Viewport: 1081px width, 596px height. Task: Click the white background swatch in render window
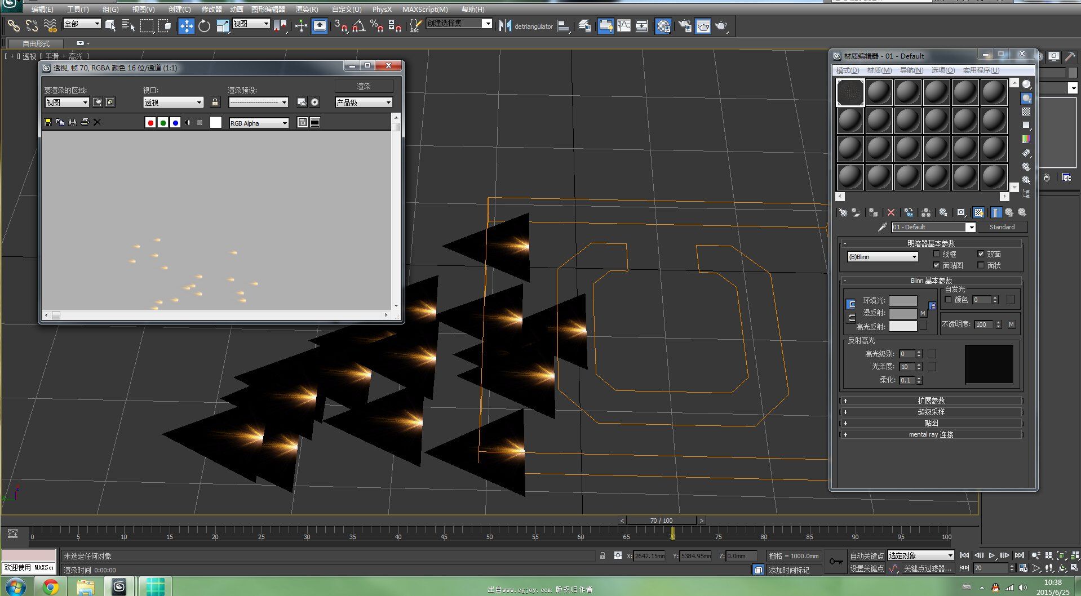pyautogui.click(x=216, y=123)
